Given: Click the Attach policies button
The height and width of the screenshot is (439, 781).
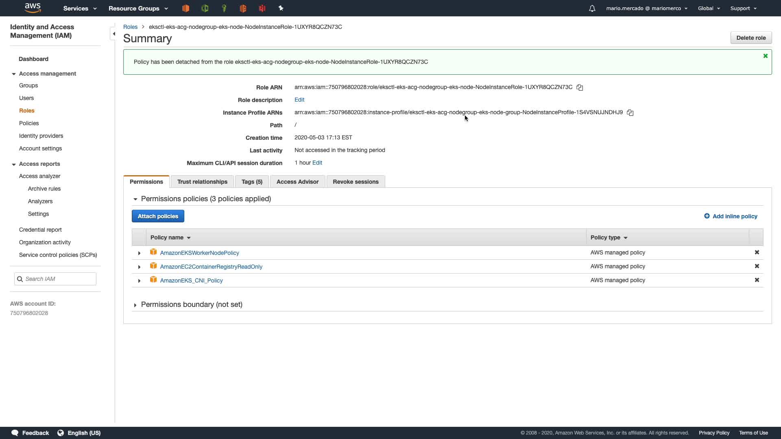Looking at the screenshot, I should coord(158,216).
